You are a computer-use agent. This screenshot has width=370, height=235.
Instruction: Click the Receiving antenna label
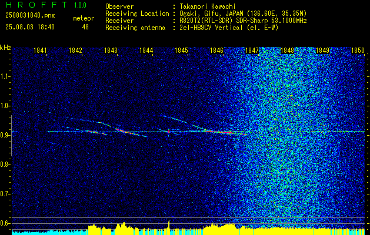pyautogui.click(x=135, y=28)
